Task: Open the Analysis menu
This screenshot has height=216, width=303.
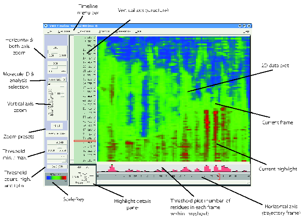Action: 105,32
